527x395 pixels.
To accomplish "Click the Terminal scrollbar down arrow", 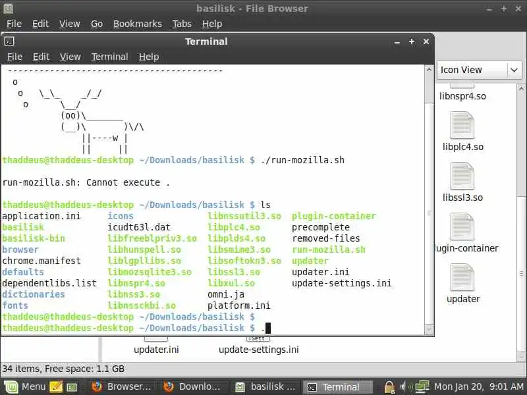I will coord(429,330).
